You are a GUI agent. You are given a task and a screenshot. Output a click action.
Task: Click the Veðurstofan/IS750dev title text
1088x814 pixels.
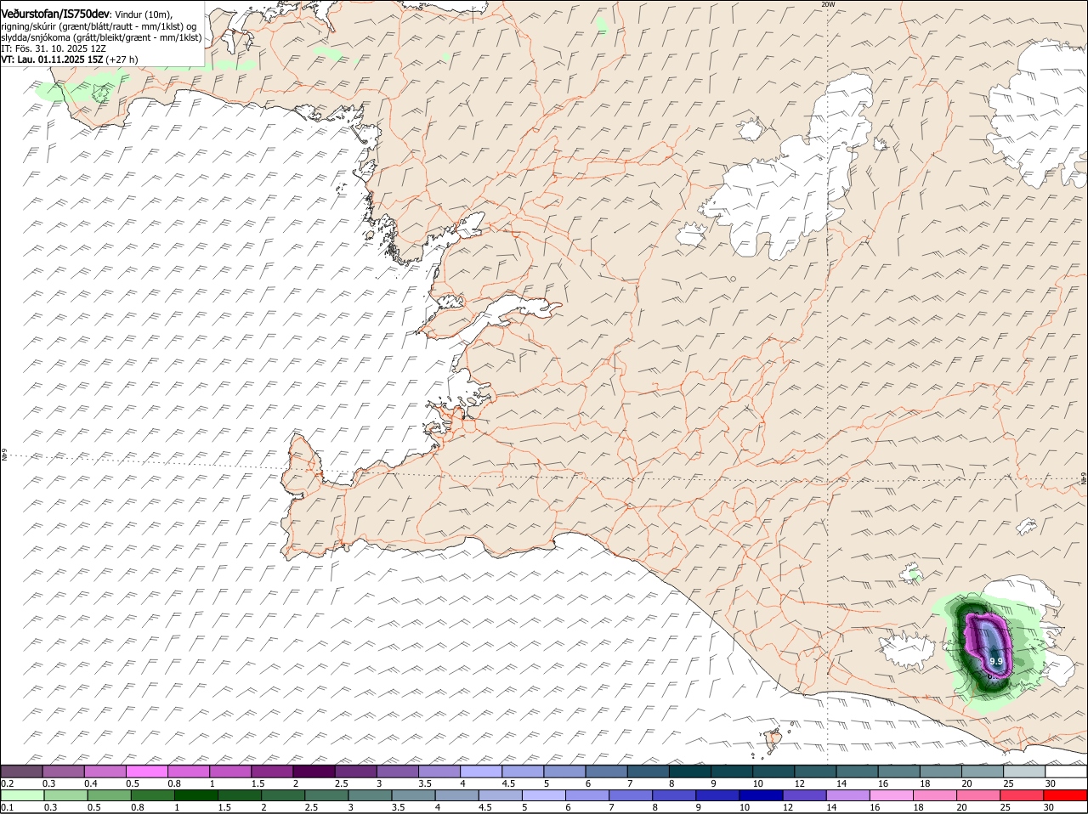54,14
